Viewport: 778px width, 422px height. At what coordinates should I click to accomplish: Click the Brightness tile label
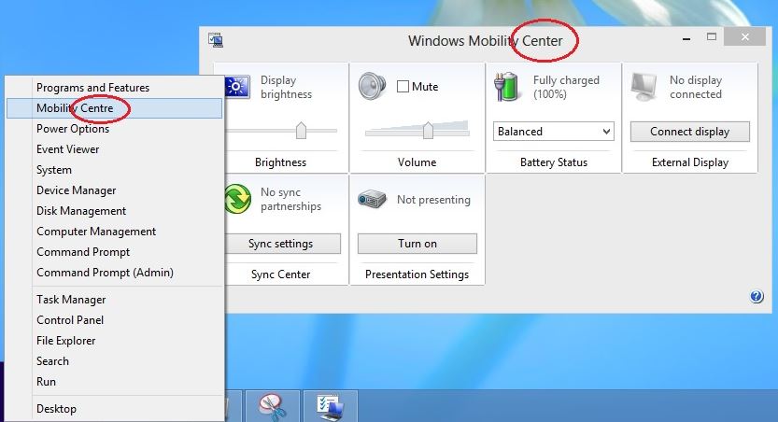280,162
